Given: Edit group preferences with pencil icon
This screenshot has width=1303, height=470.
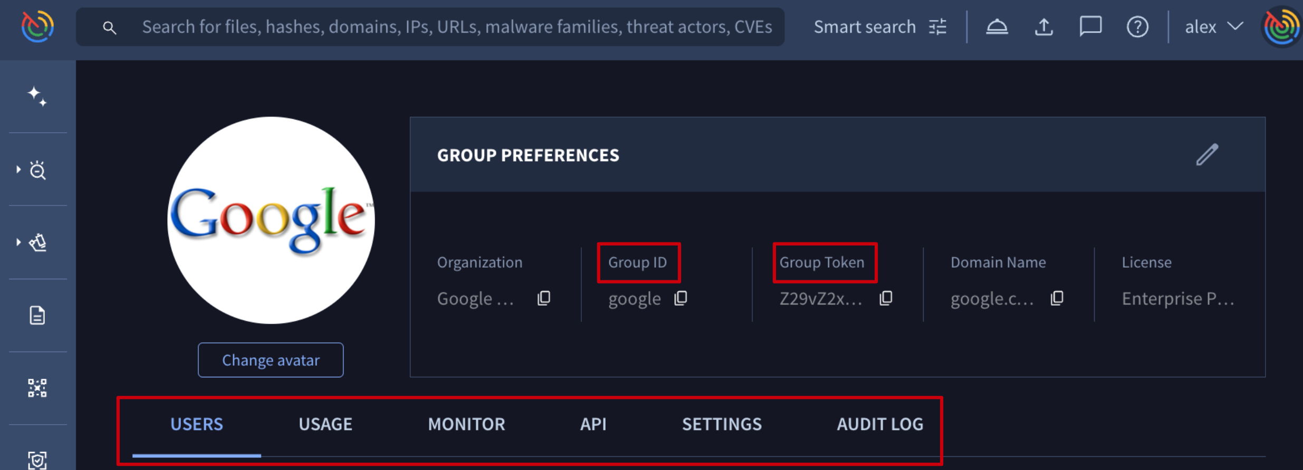Looking at the screenshot, I should coord(1207,155).
